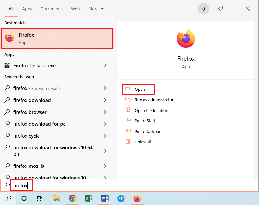Switch to the Apps tab
The width and height of the screenshot is (259, 205).
27,9
